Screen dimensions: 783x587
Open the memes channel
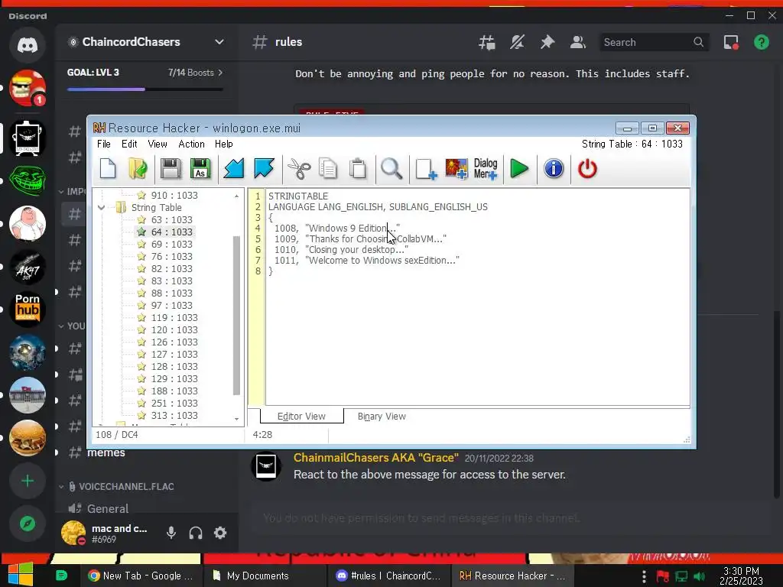pos(106,452)
